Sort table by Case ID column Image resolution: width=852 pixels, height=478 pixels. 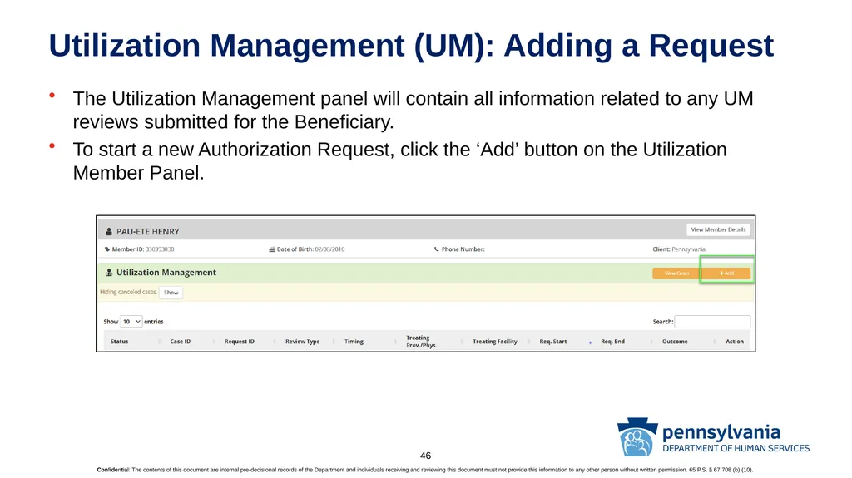pos(181,342)
